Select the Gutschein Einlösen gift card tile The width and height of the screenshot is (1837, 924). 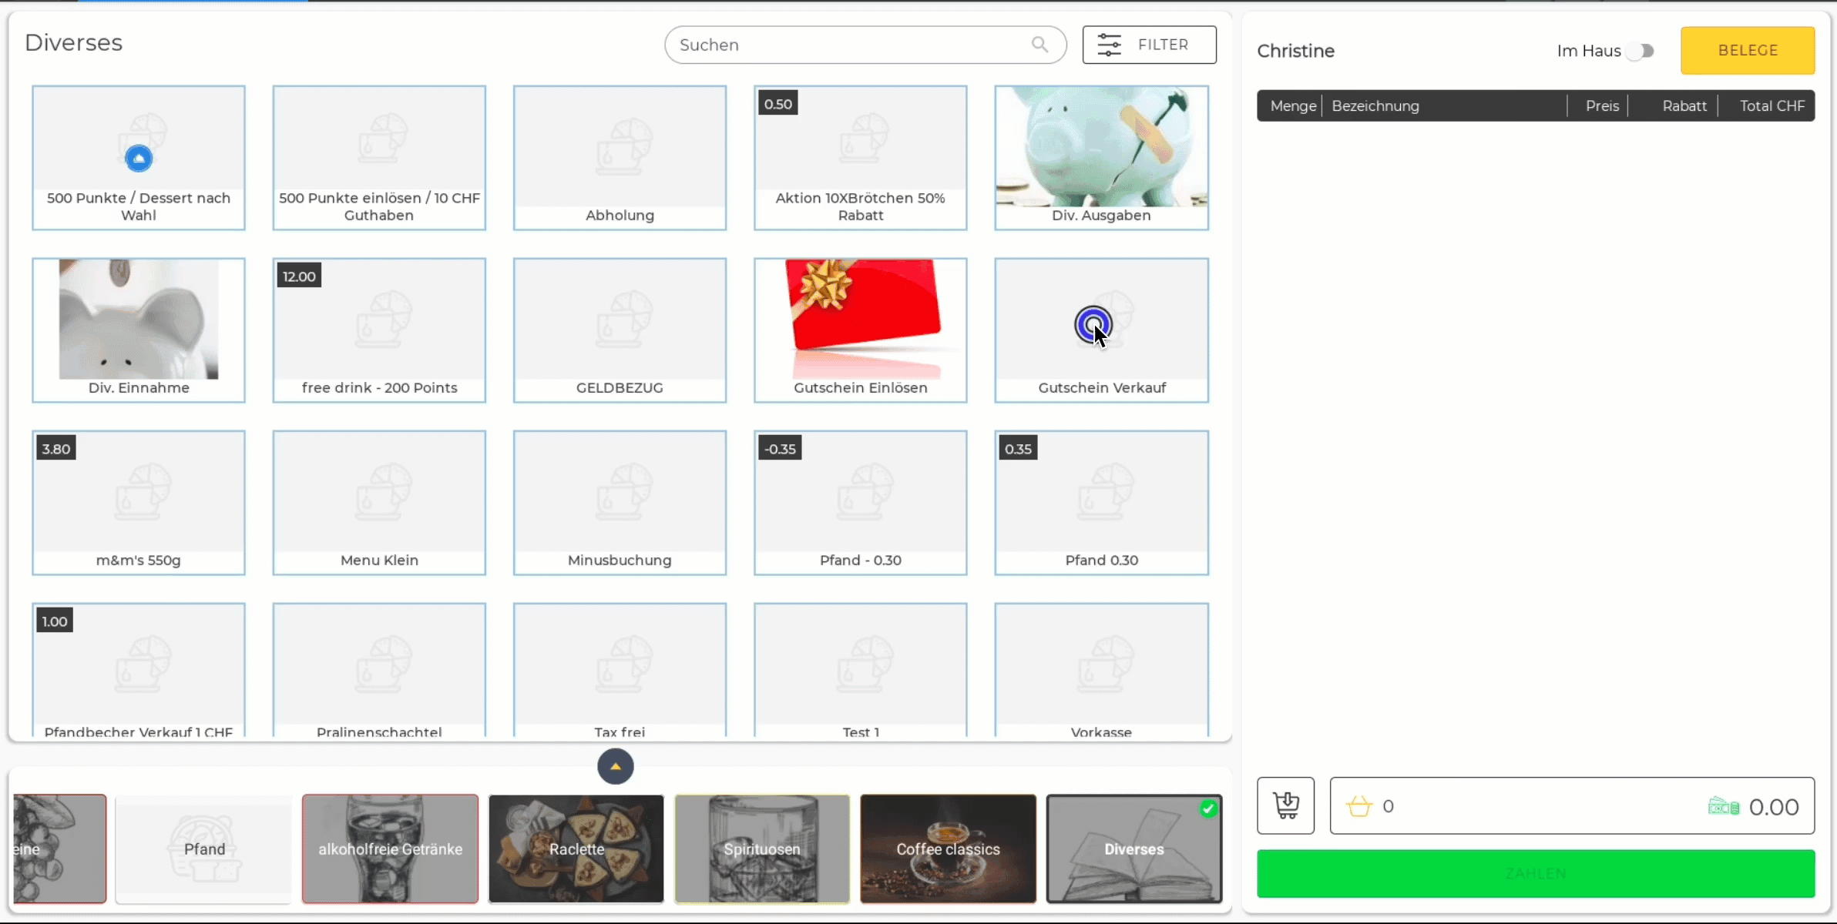(x=860, y=330)
